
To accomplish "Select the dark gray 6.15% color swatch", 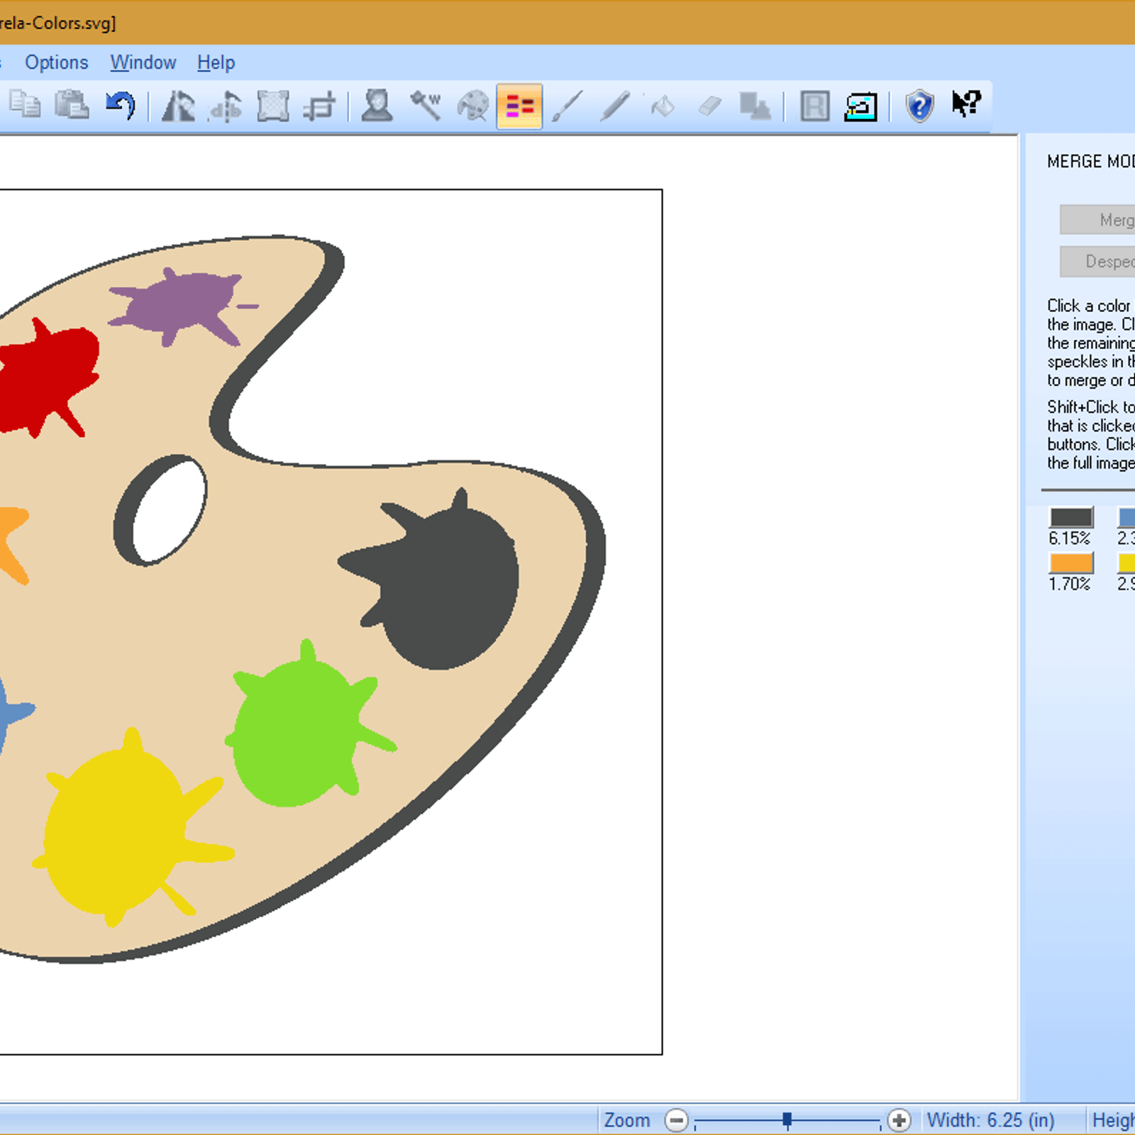I will tap(1071, 518).
